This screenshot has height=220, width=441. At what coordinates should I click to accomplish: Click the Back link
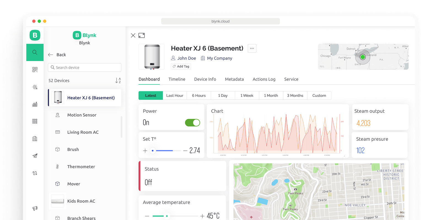click(61, 55)
